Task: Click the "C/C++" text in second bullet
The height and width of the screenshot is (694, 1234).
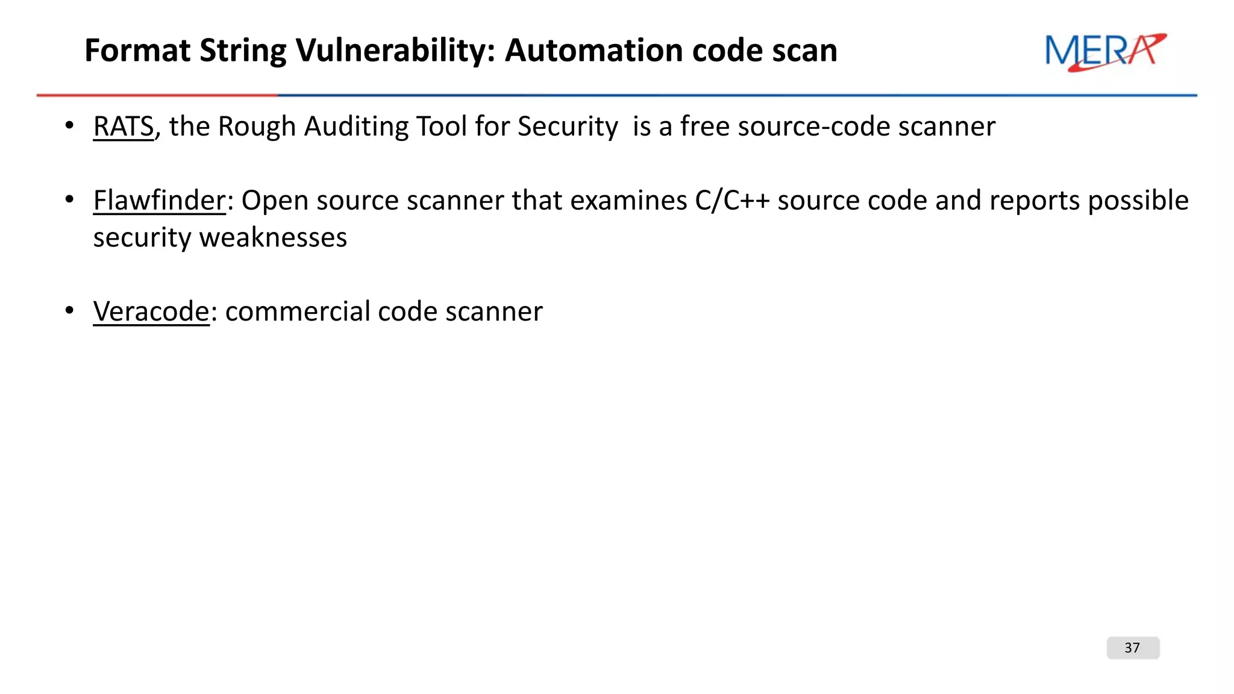Action: [732, 201]
